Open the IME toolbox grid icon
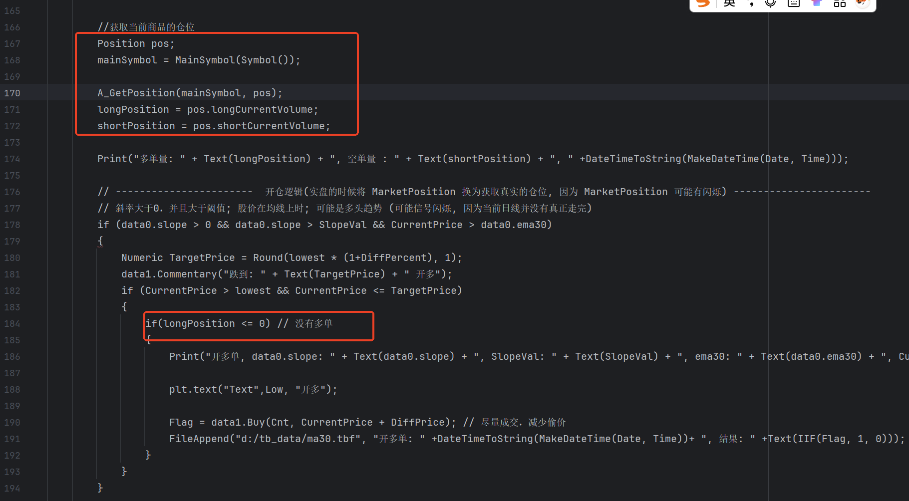The height and width of the screenshot is (501, 909). [840, 3]
